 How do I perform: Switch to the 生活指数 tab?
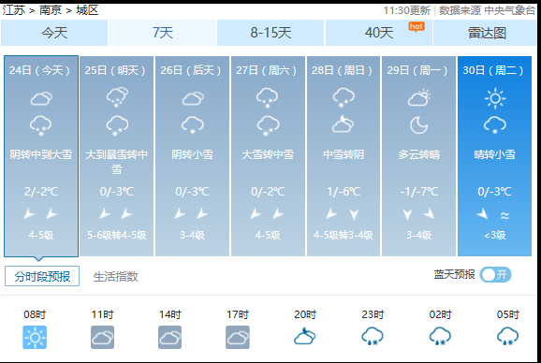pos(115,277)
